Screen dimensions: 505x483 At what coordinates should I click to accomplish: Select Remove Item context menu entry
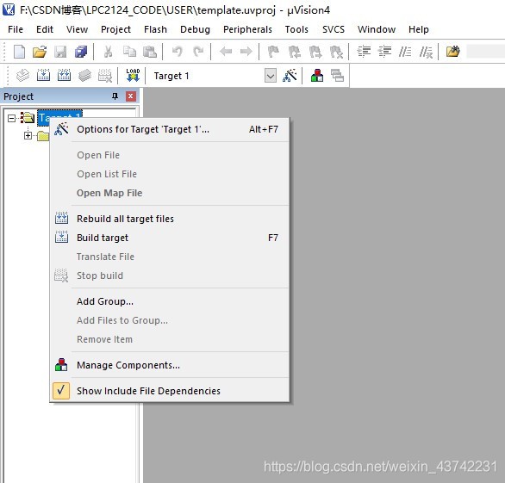pyautogui.click(x=170, y=339)
